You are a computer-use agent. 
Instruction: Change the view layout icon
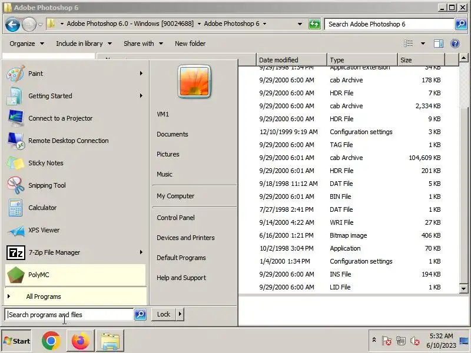[x=408, y=44]
